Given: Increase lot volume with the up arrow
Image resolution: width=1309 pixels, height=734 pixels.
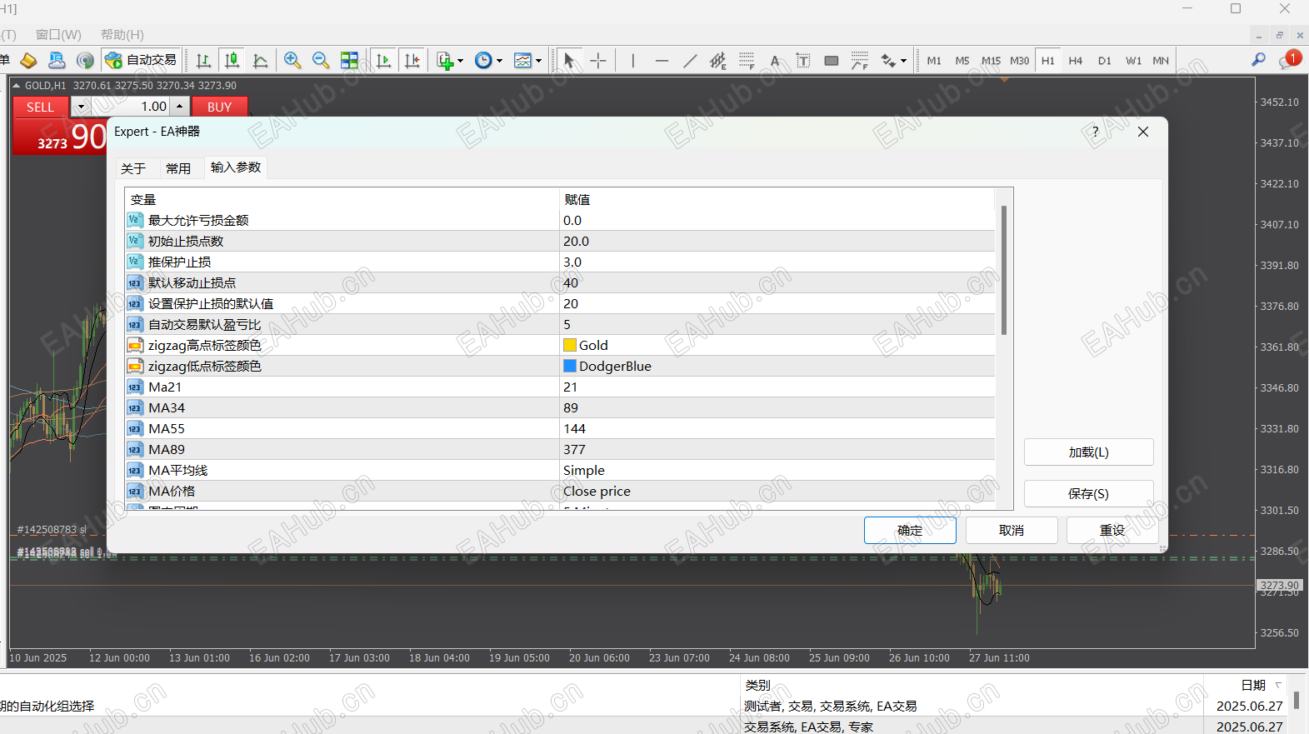Looking at the screenshot, I should (x=179, y=107).
